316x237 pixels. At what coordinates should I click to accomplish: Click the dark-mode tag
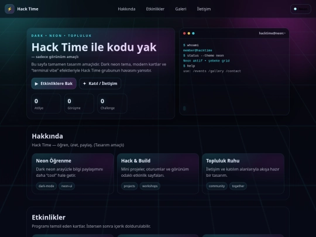pyautogui.click(x=46, y=186)
